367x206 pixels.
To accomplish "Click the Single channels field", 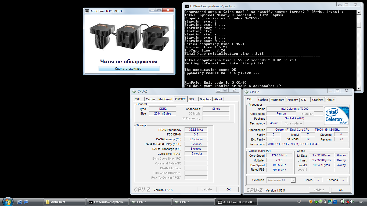I will click(x=216, y=109).
